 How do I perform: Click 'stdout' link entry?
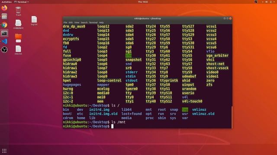click(132, 81)
